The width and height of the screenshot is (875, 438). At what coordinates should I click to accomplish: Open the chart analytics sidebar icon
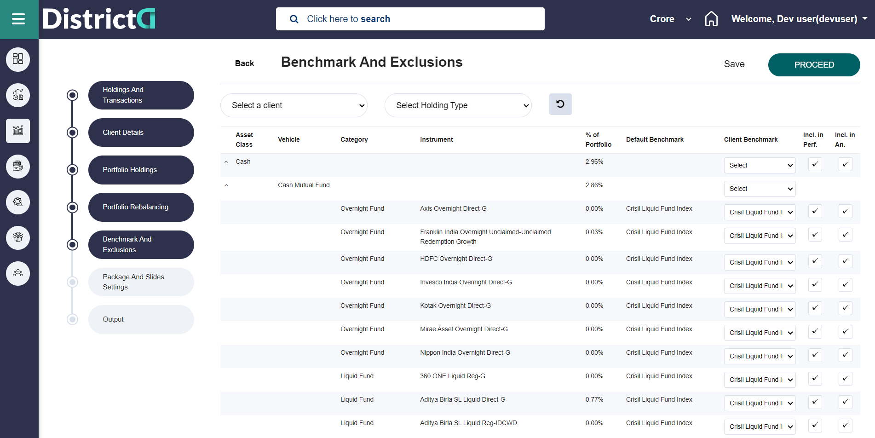pos(18,131)
